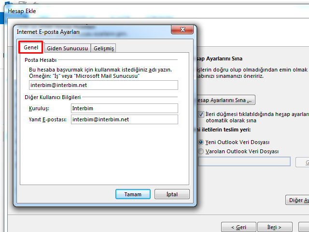Image resolution: width=309 pixels, height=232 pixels.
Task: Choose Varolan Outlook Veri Dosyası option
Action: [201, 151]
